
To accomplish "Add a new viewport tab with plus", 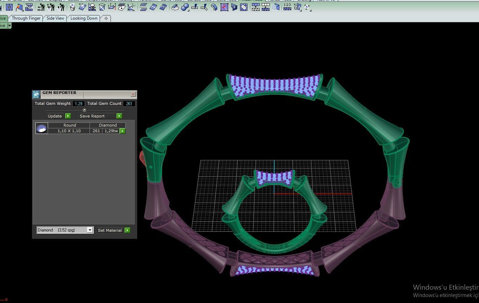I will point(106,18).
